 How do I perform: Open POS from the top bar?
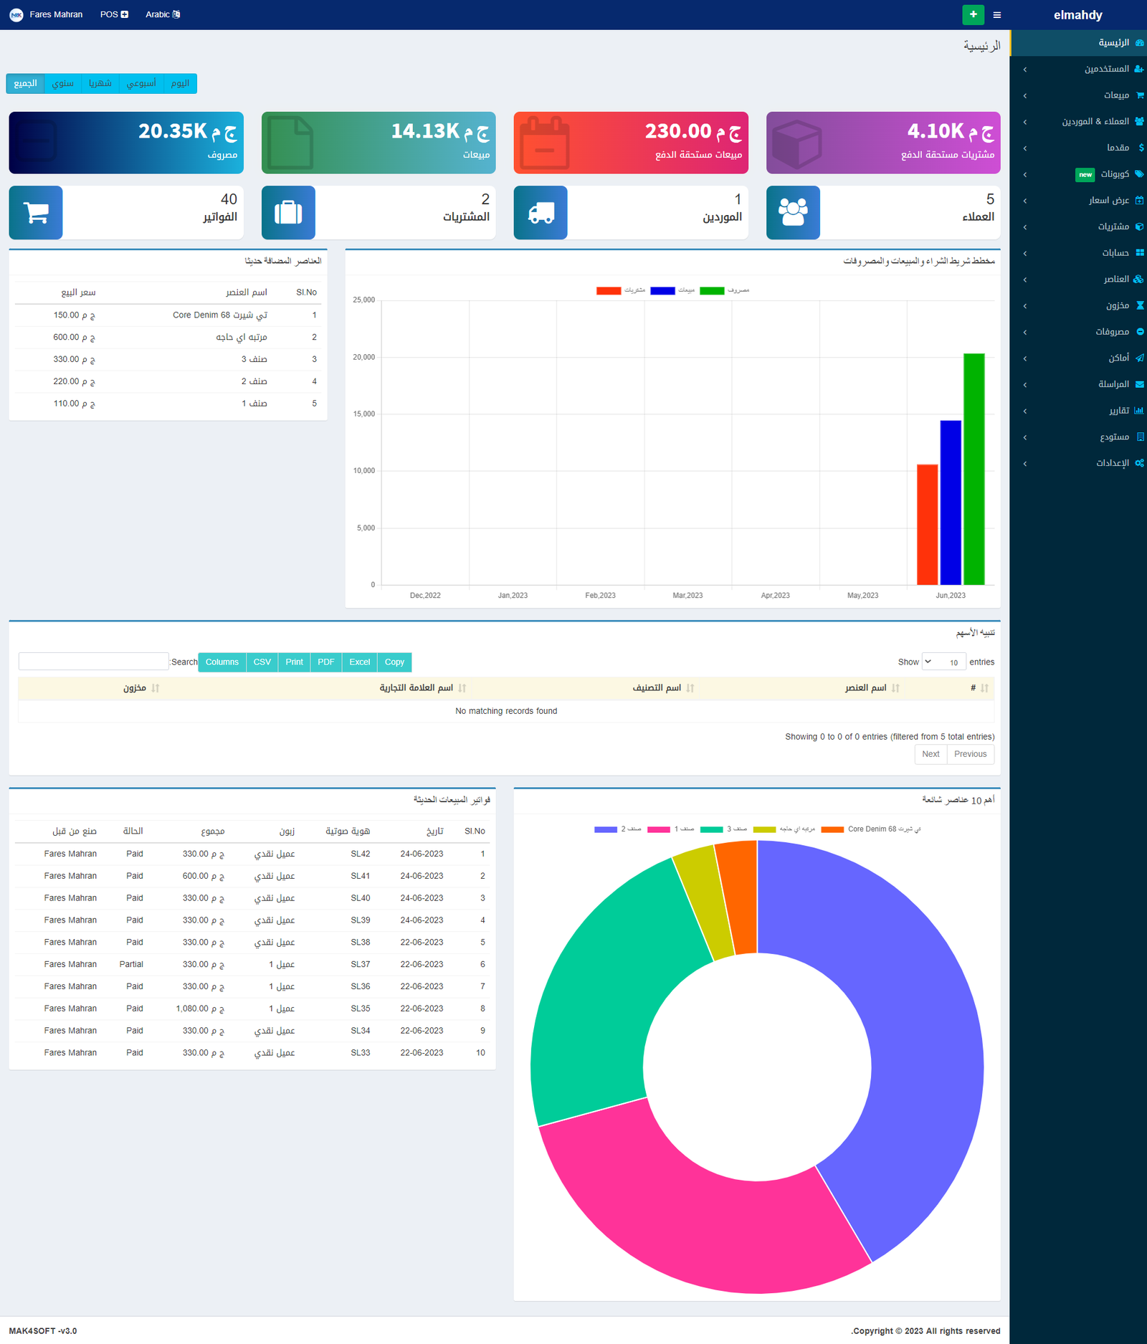pos(114,14)
